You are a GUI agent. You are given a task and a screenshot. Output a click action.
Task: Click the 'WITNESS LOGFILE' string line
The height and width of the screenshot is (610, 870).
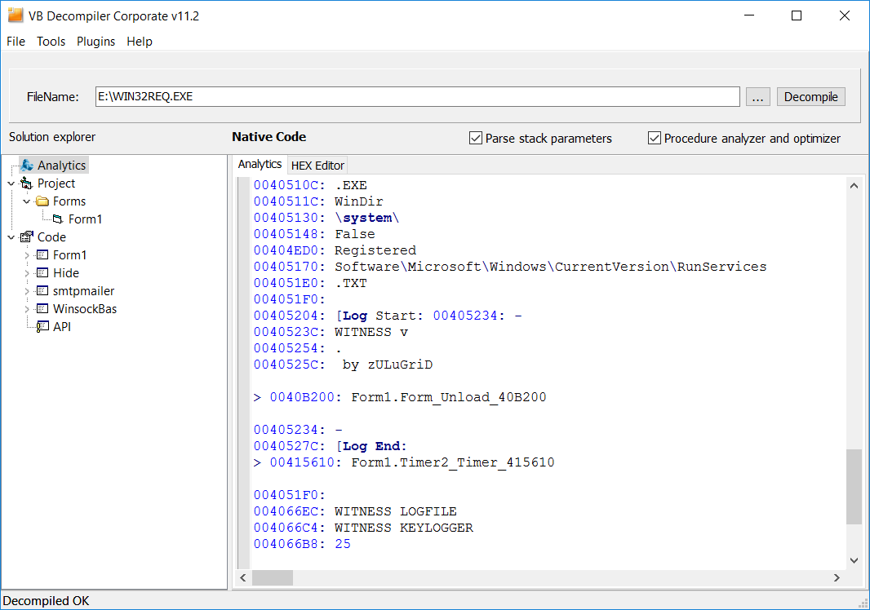[396, 511]
